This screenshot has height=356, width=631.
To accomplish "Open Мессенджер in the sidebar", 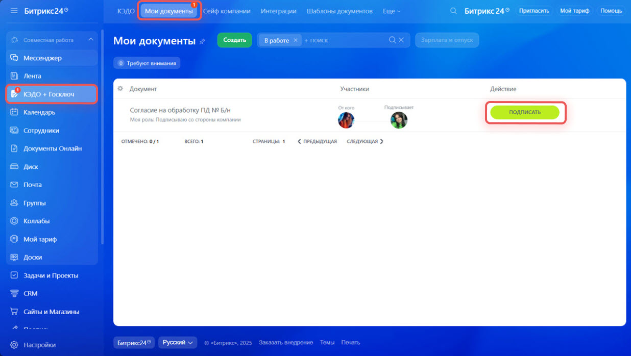I will (x=52, y=58).
